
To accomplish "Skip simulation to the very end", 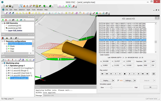I will [x=147, y=74].
